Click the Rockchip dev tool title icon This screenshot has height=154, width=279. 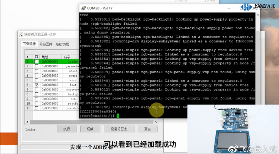tap(21, 34)
